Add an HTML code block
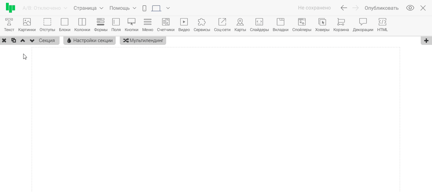The image size is (432, 192). [x=382, y=25]
